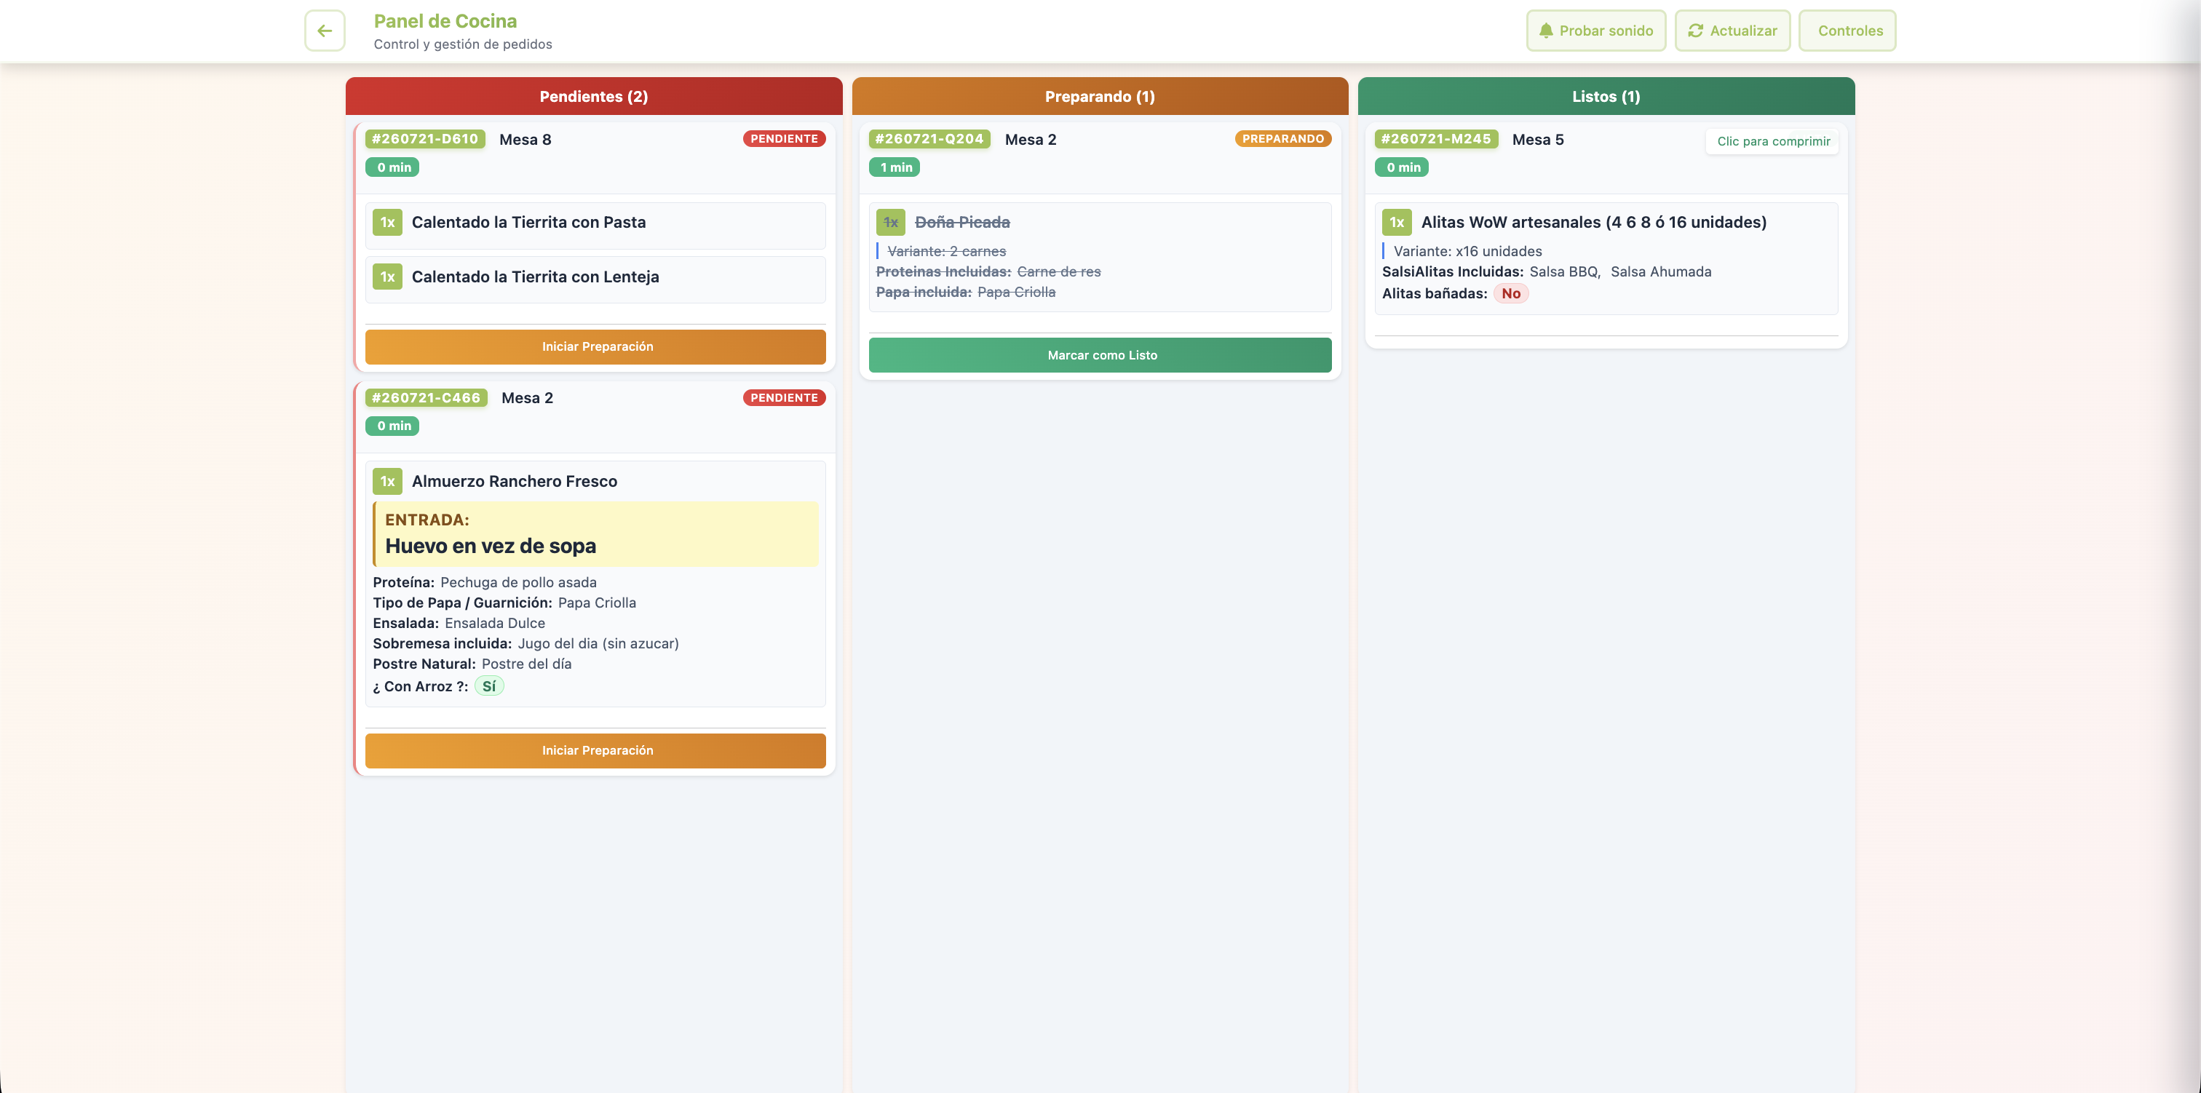Select the Pendientes (2) column header
The height and width of the screenshot is (1093, 2201).
pyautogui.click(x=594, y=97)
